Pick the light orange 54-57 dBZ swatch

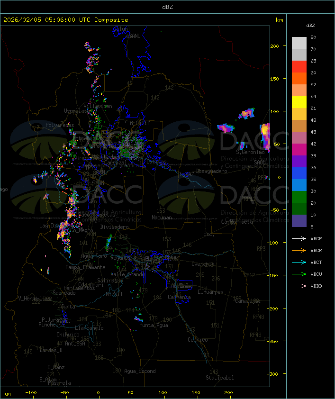(299, 91)
